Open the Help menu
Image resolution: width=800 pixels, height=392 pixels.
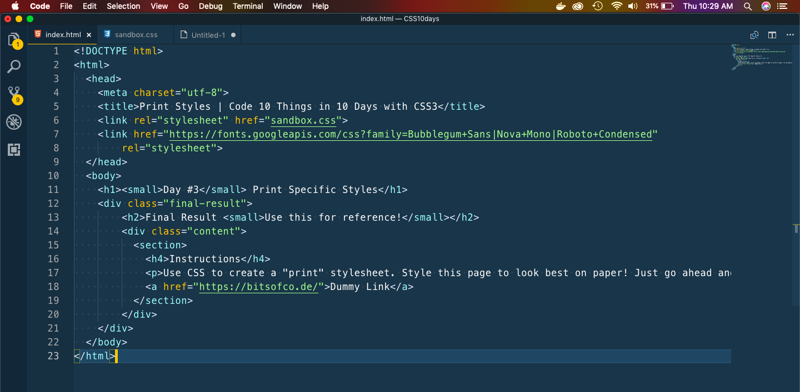tap(321, 6)
